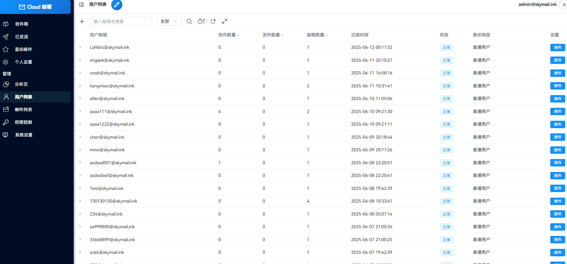Viewport: 567px width, 264px height.
Task: Click the key icon for 权限控制
Action: (x=6, y=122)
